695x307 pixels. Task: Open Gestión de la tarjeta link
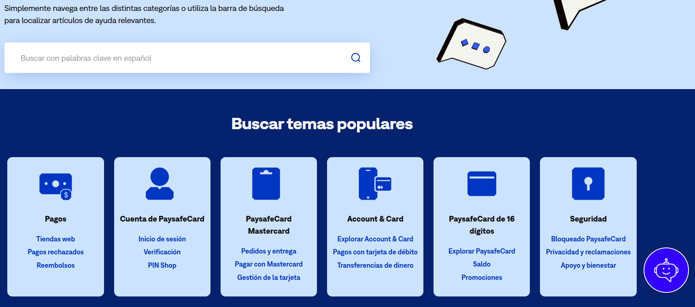point(269,277)
